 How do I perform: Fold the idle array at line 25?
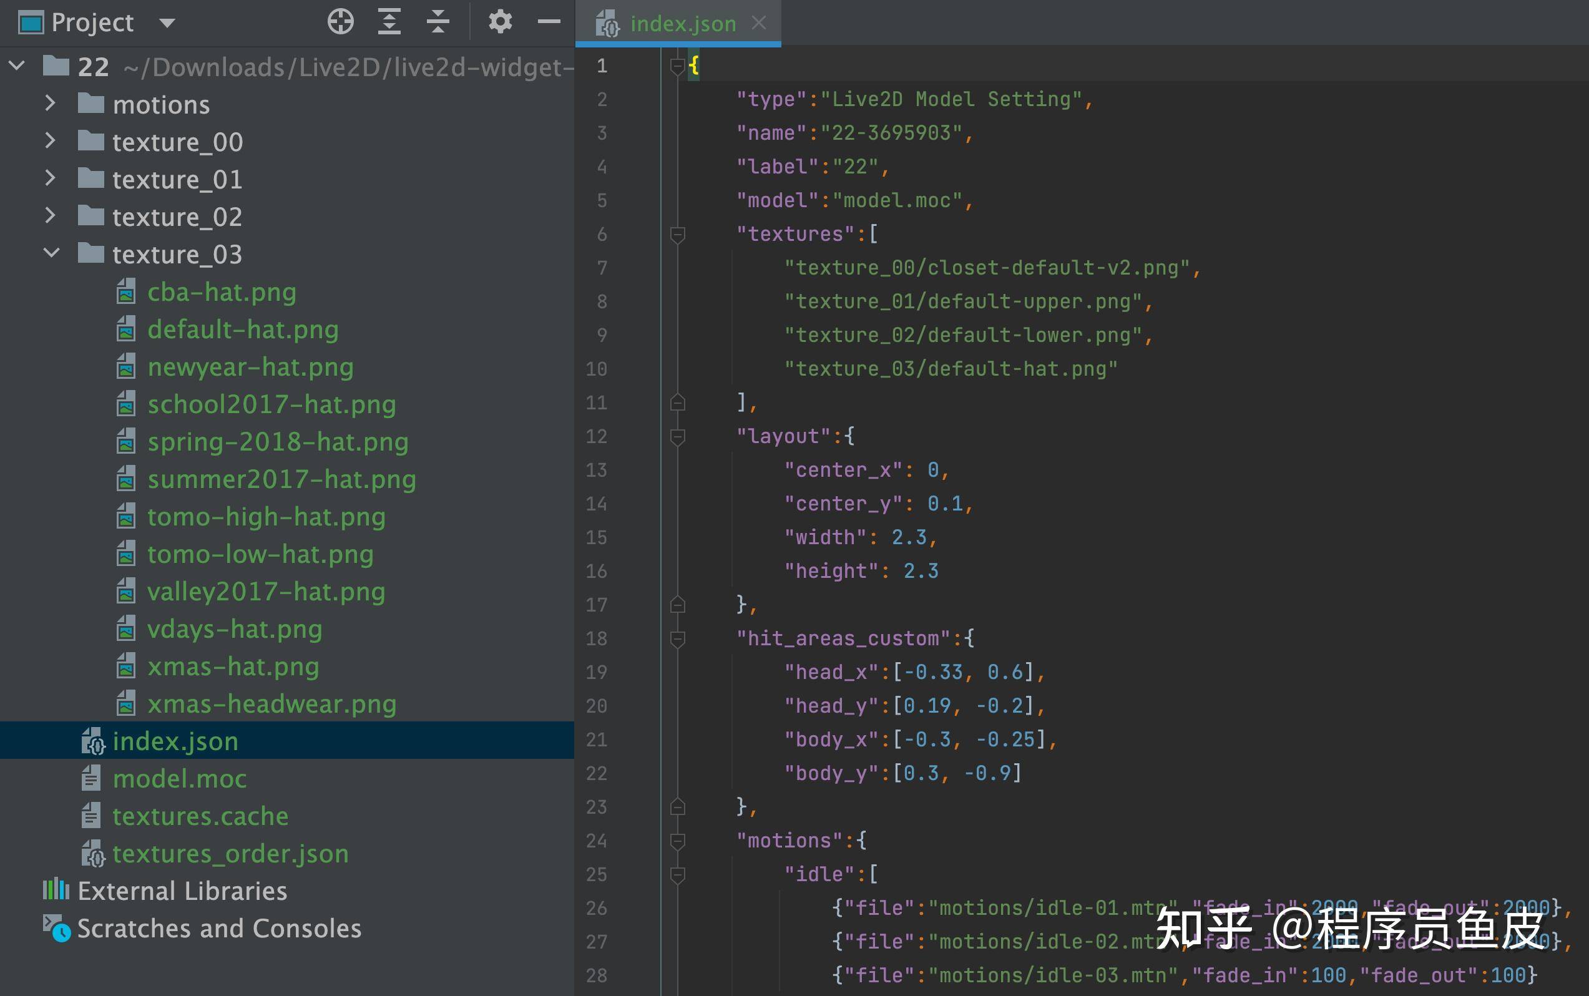pyautogui.click(x=677, y=875)
